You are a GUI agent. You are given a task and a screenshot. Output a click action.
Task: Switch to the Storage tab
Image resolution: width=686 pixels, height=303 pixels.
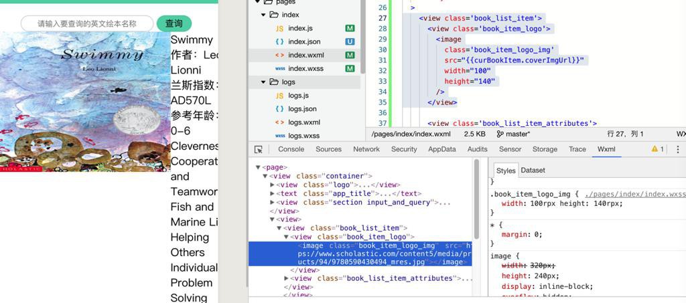click(x=545, y=149)
